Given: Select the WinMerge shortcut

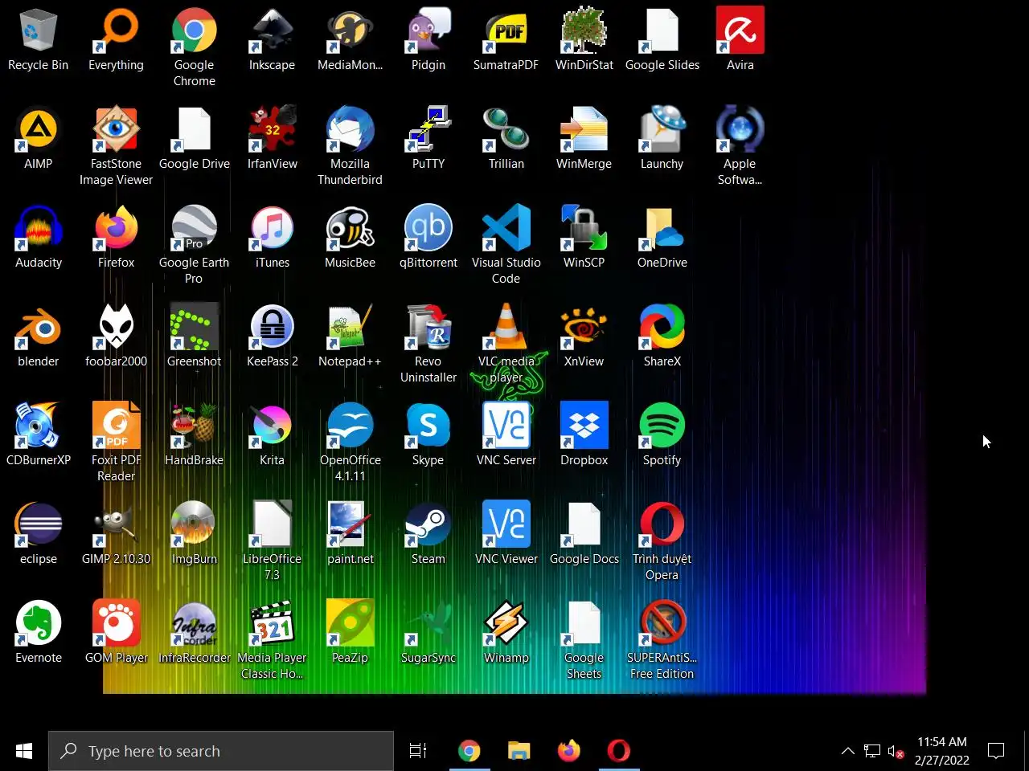Looking at the screenshot, I should click(584, 130).
